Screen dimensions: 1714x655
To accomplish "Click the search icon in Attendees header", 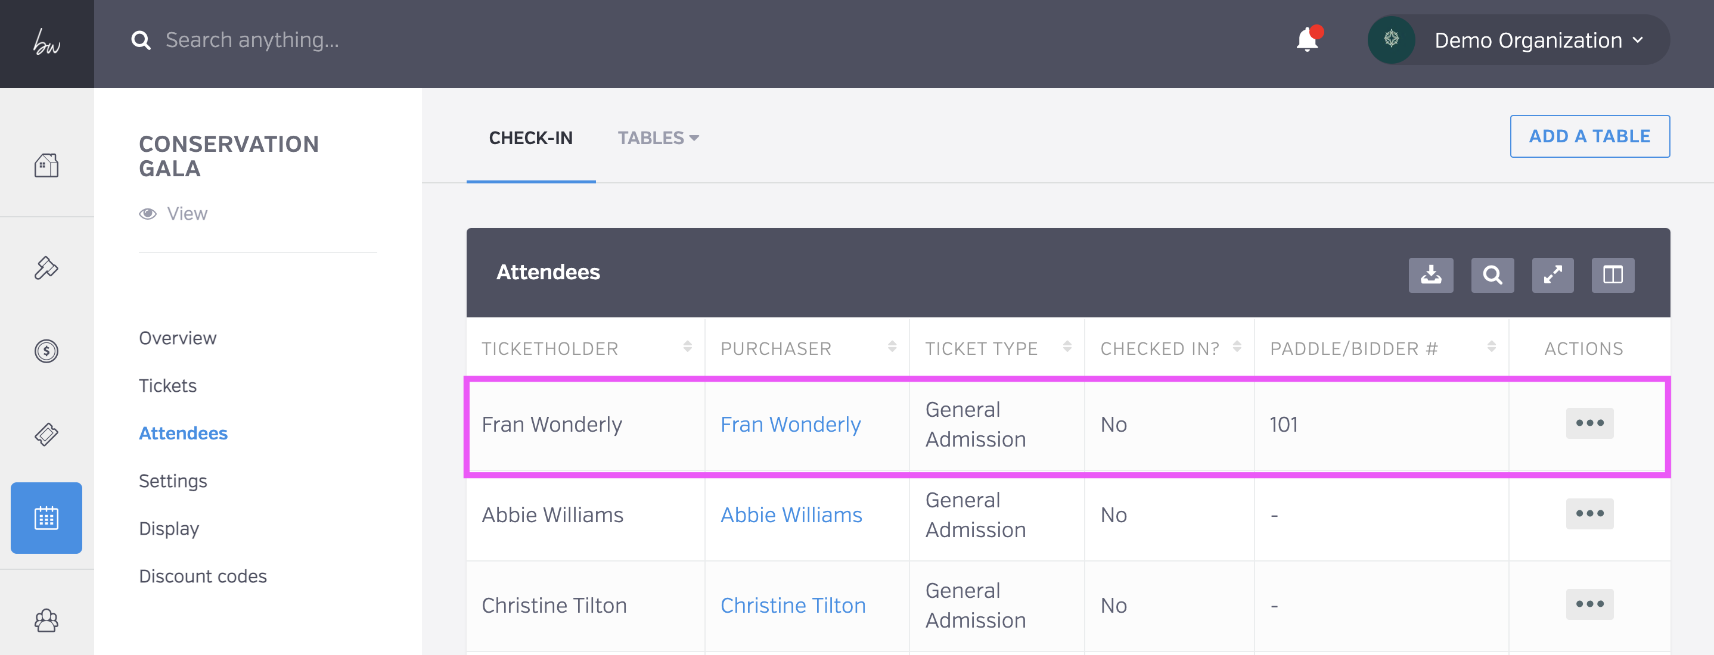I will [x=1492, y=275].
